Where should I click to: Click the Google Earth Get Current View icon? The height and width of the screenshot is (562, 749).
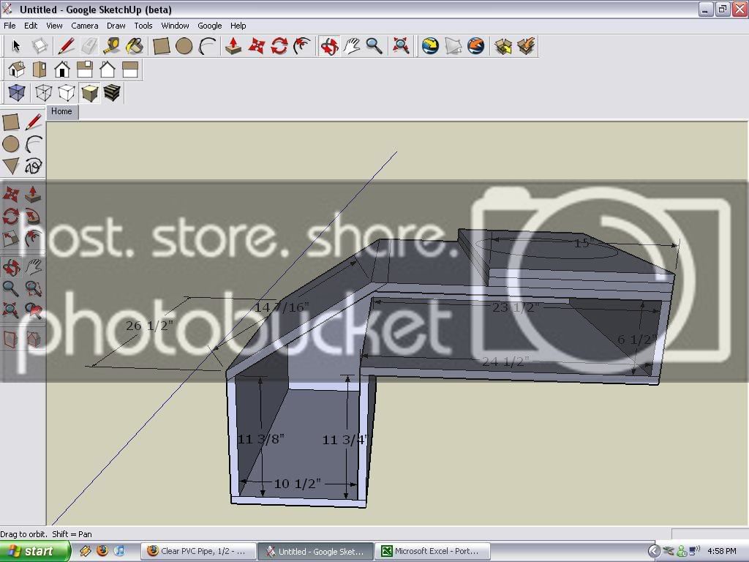pos(430,46)
